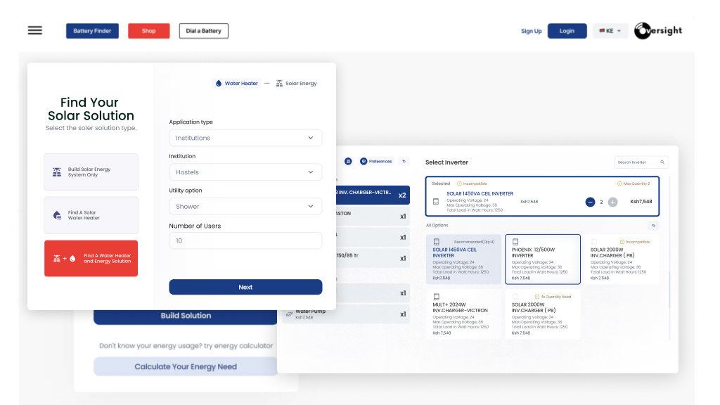The width and height of the screenshot is (720, 405).
Task: Select the 150/85 Tr x1 row
Action: (x=373, y=258)
